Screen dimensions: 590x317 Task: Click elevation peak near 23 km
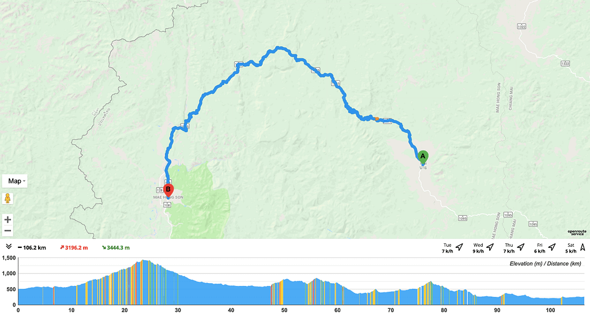[143, 261]
